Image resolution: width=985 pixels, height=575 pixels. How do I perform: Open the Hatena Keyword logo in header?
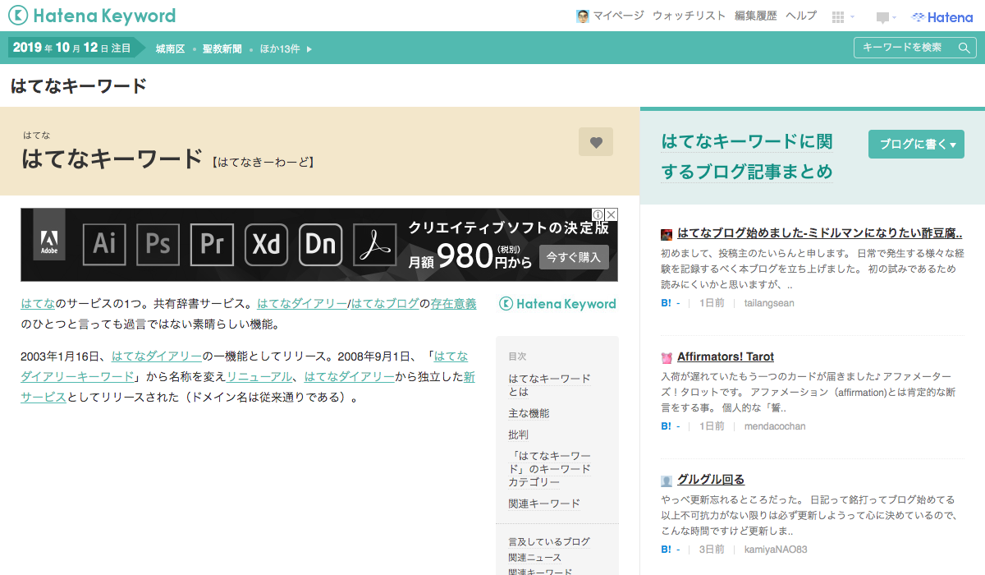point(92,16)
